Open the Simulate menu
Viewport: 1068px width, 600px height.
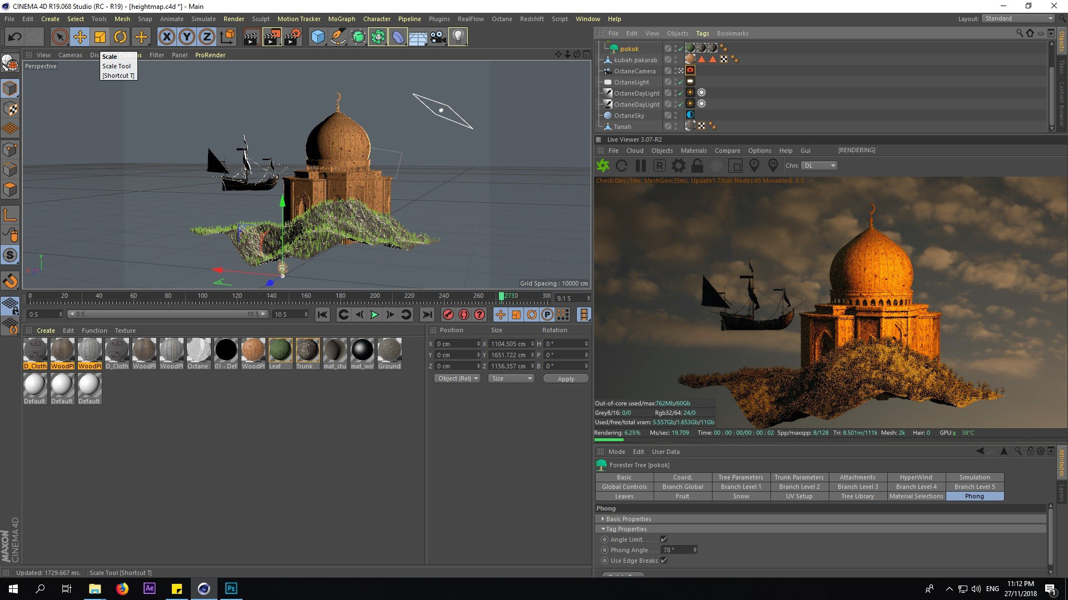[x=203, y=19]
